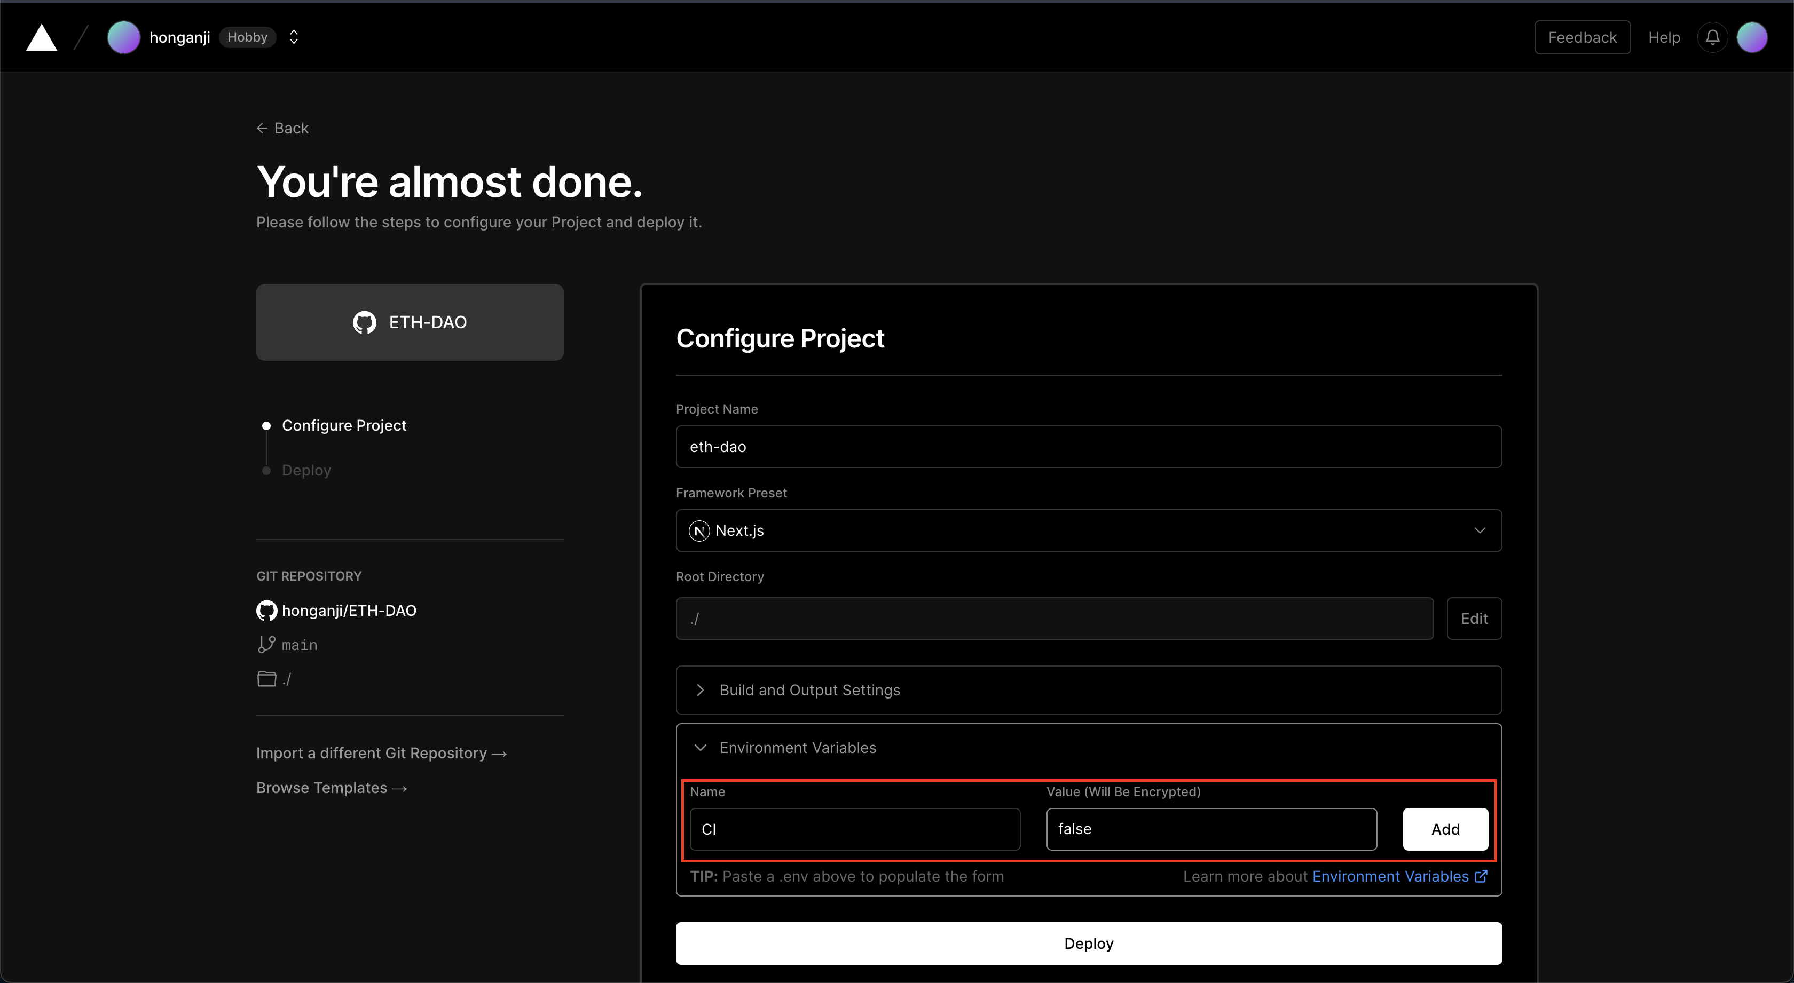Click the Framework Preset chevron arrow

1480,530
